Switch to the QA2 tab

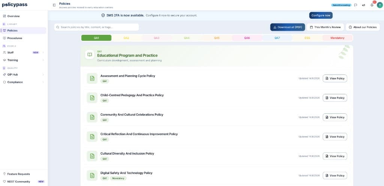126,38
